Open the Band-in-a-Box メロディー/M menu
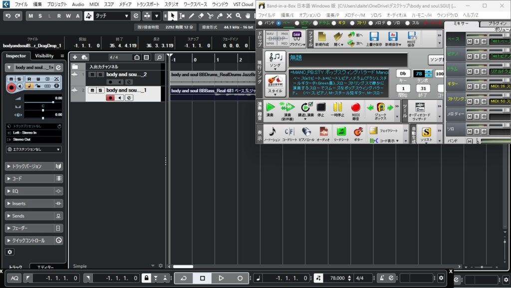The image size is (511, 288). pos(355,15)
